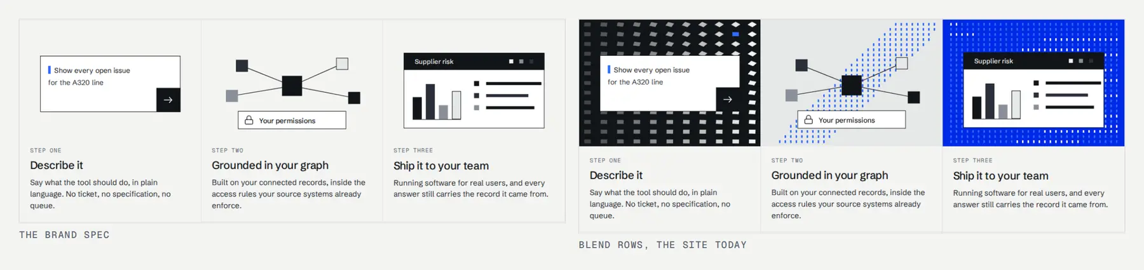Viewport: 1144px width, 270px height.
Task: Click the bar chart in the blue Supplier risk window
Action: pyautogui.click(x=996, y=101)
